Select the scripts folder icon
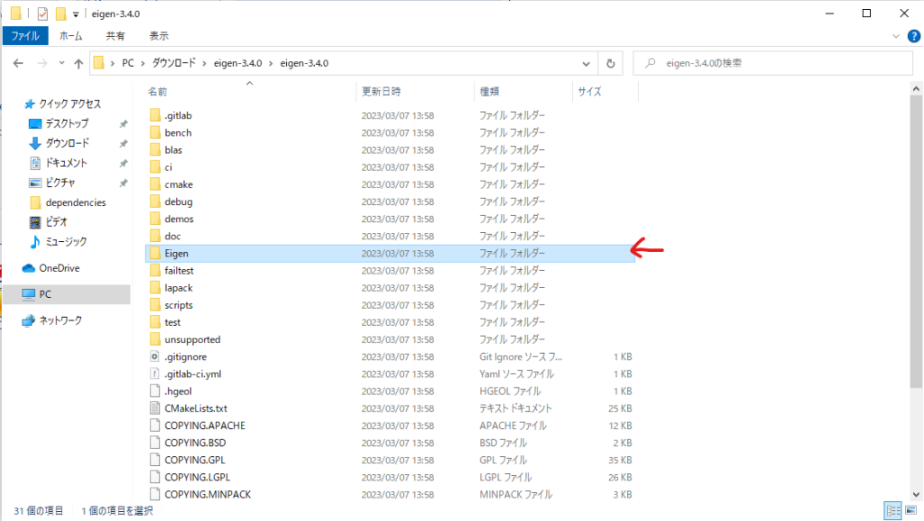The width and height of the screenshot is (924, 521). pos(155,304)
